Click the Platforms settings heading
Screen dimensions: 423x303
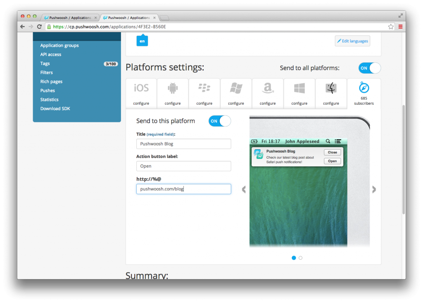coord(165,67)
